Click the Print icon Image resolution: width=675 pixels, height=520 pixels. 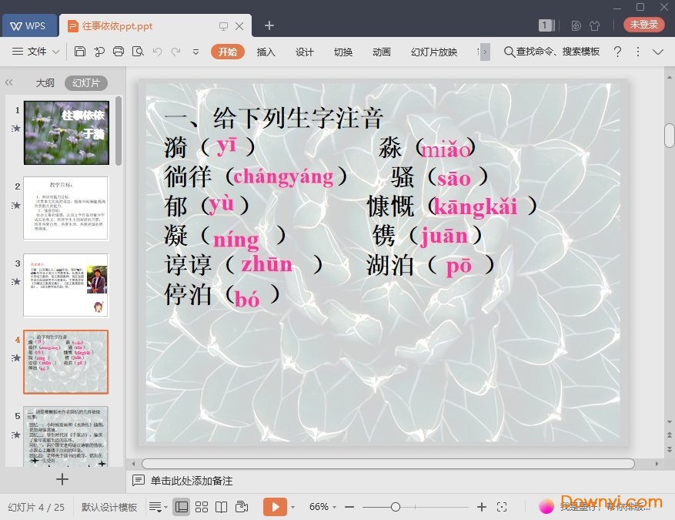(x=119, y=52)
